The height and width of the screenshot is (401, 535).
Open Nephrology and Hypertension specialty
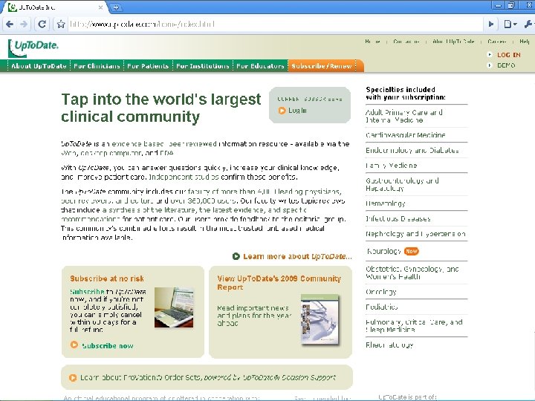tap(415, 234)
